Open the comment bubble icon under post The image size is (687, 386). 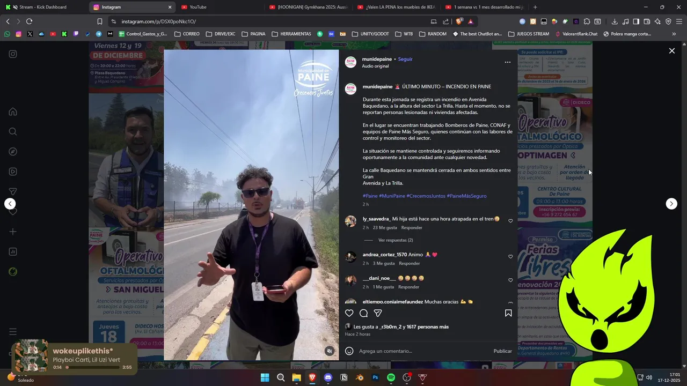[x=363, y=313]
